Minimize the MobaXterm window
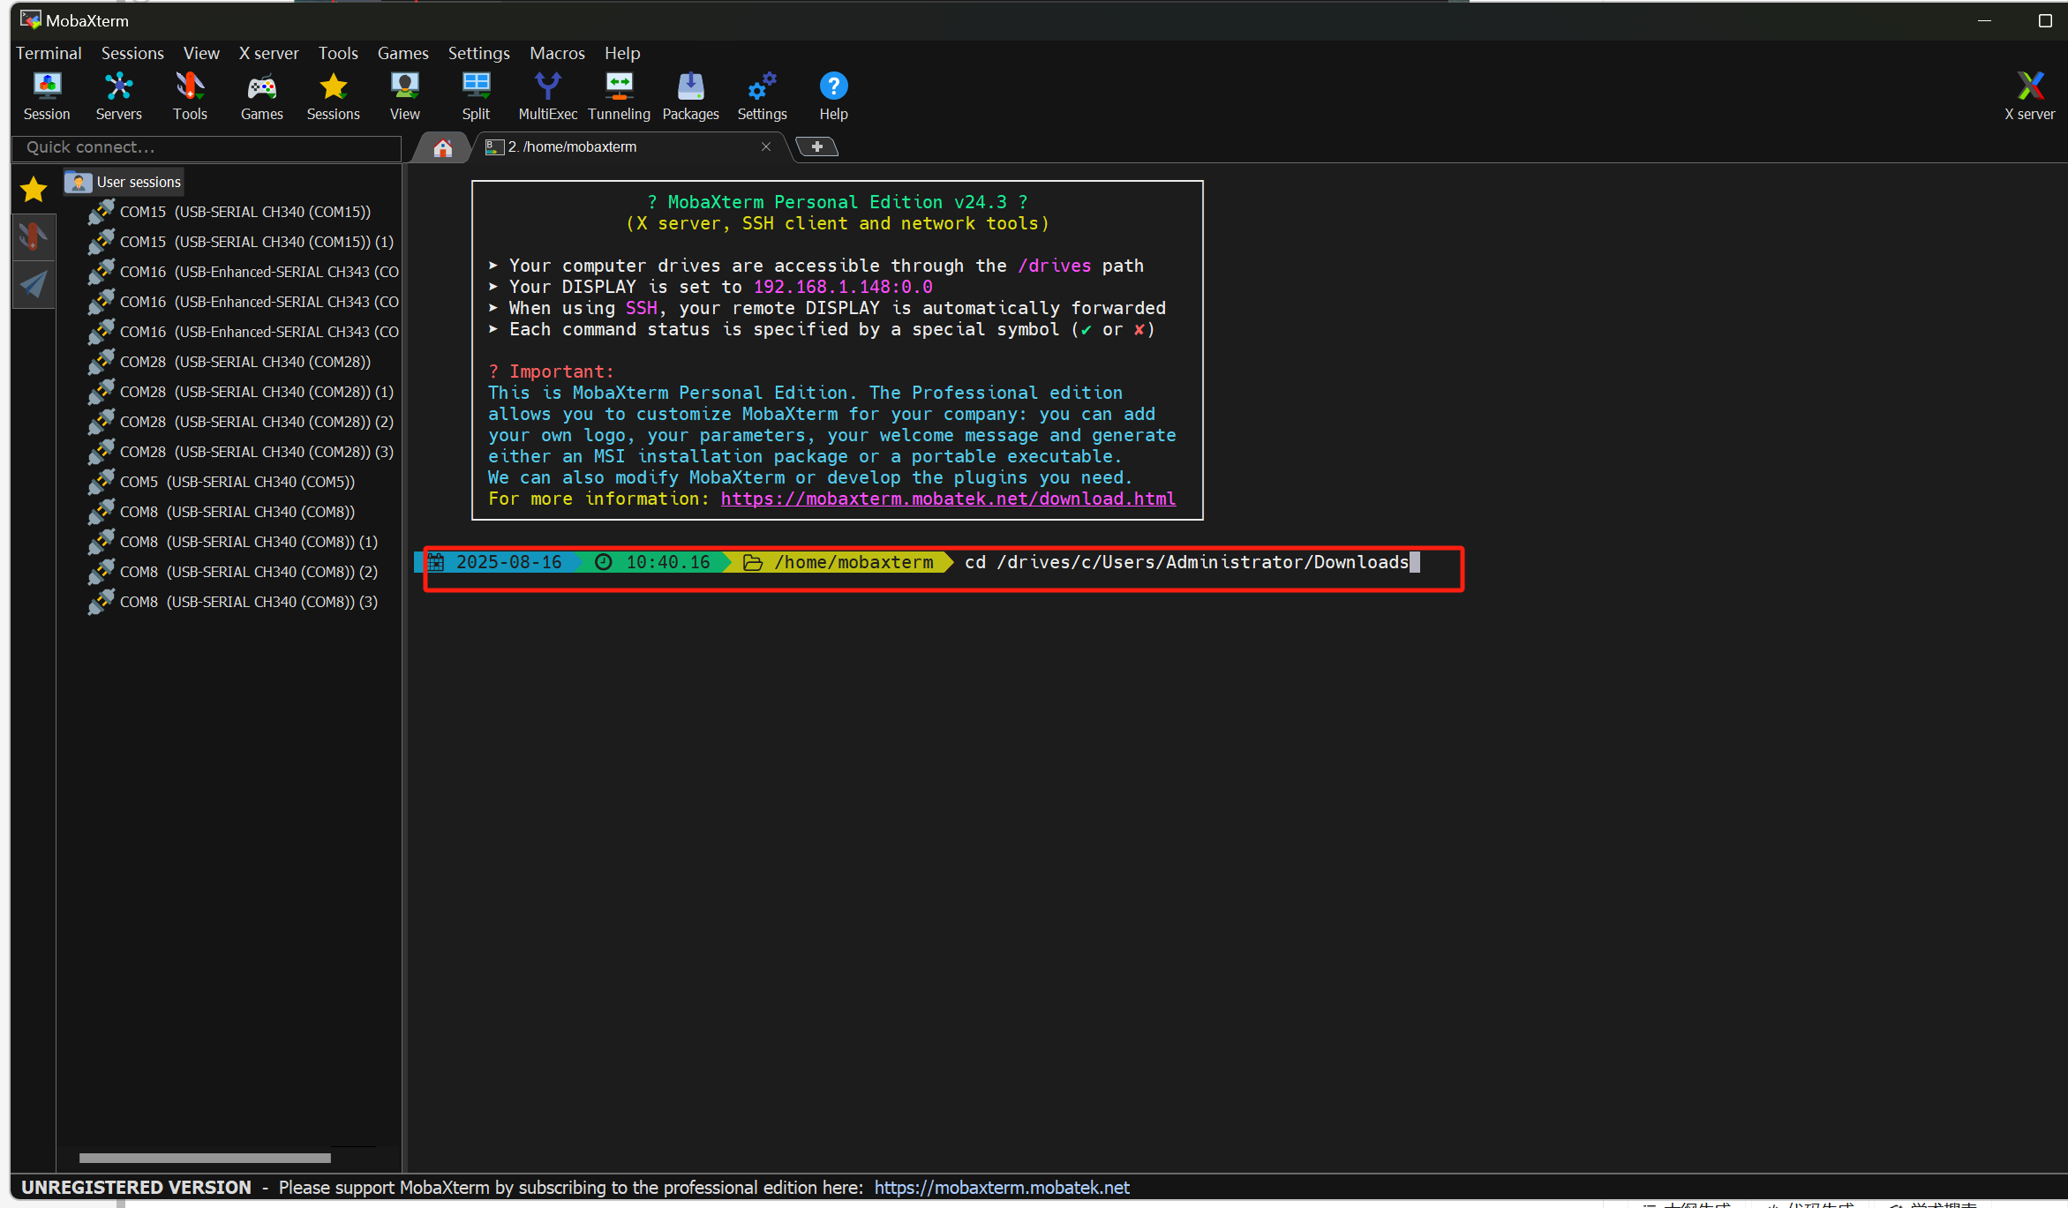This screenshot has height=1208, width=2068. (x=1984, y=20)
